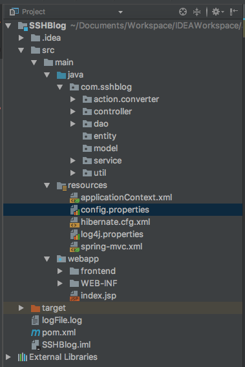Expand the .idea folder

(21, 37)
